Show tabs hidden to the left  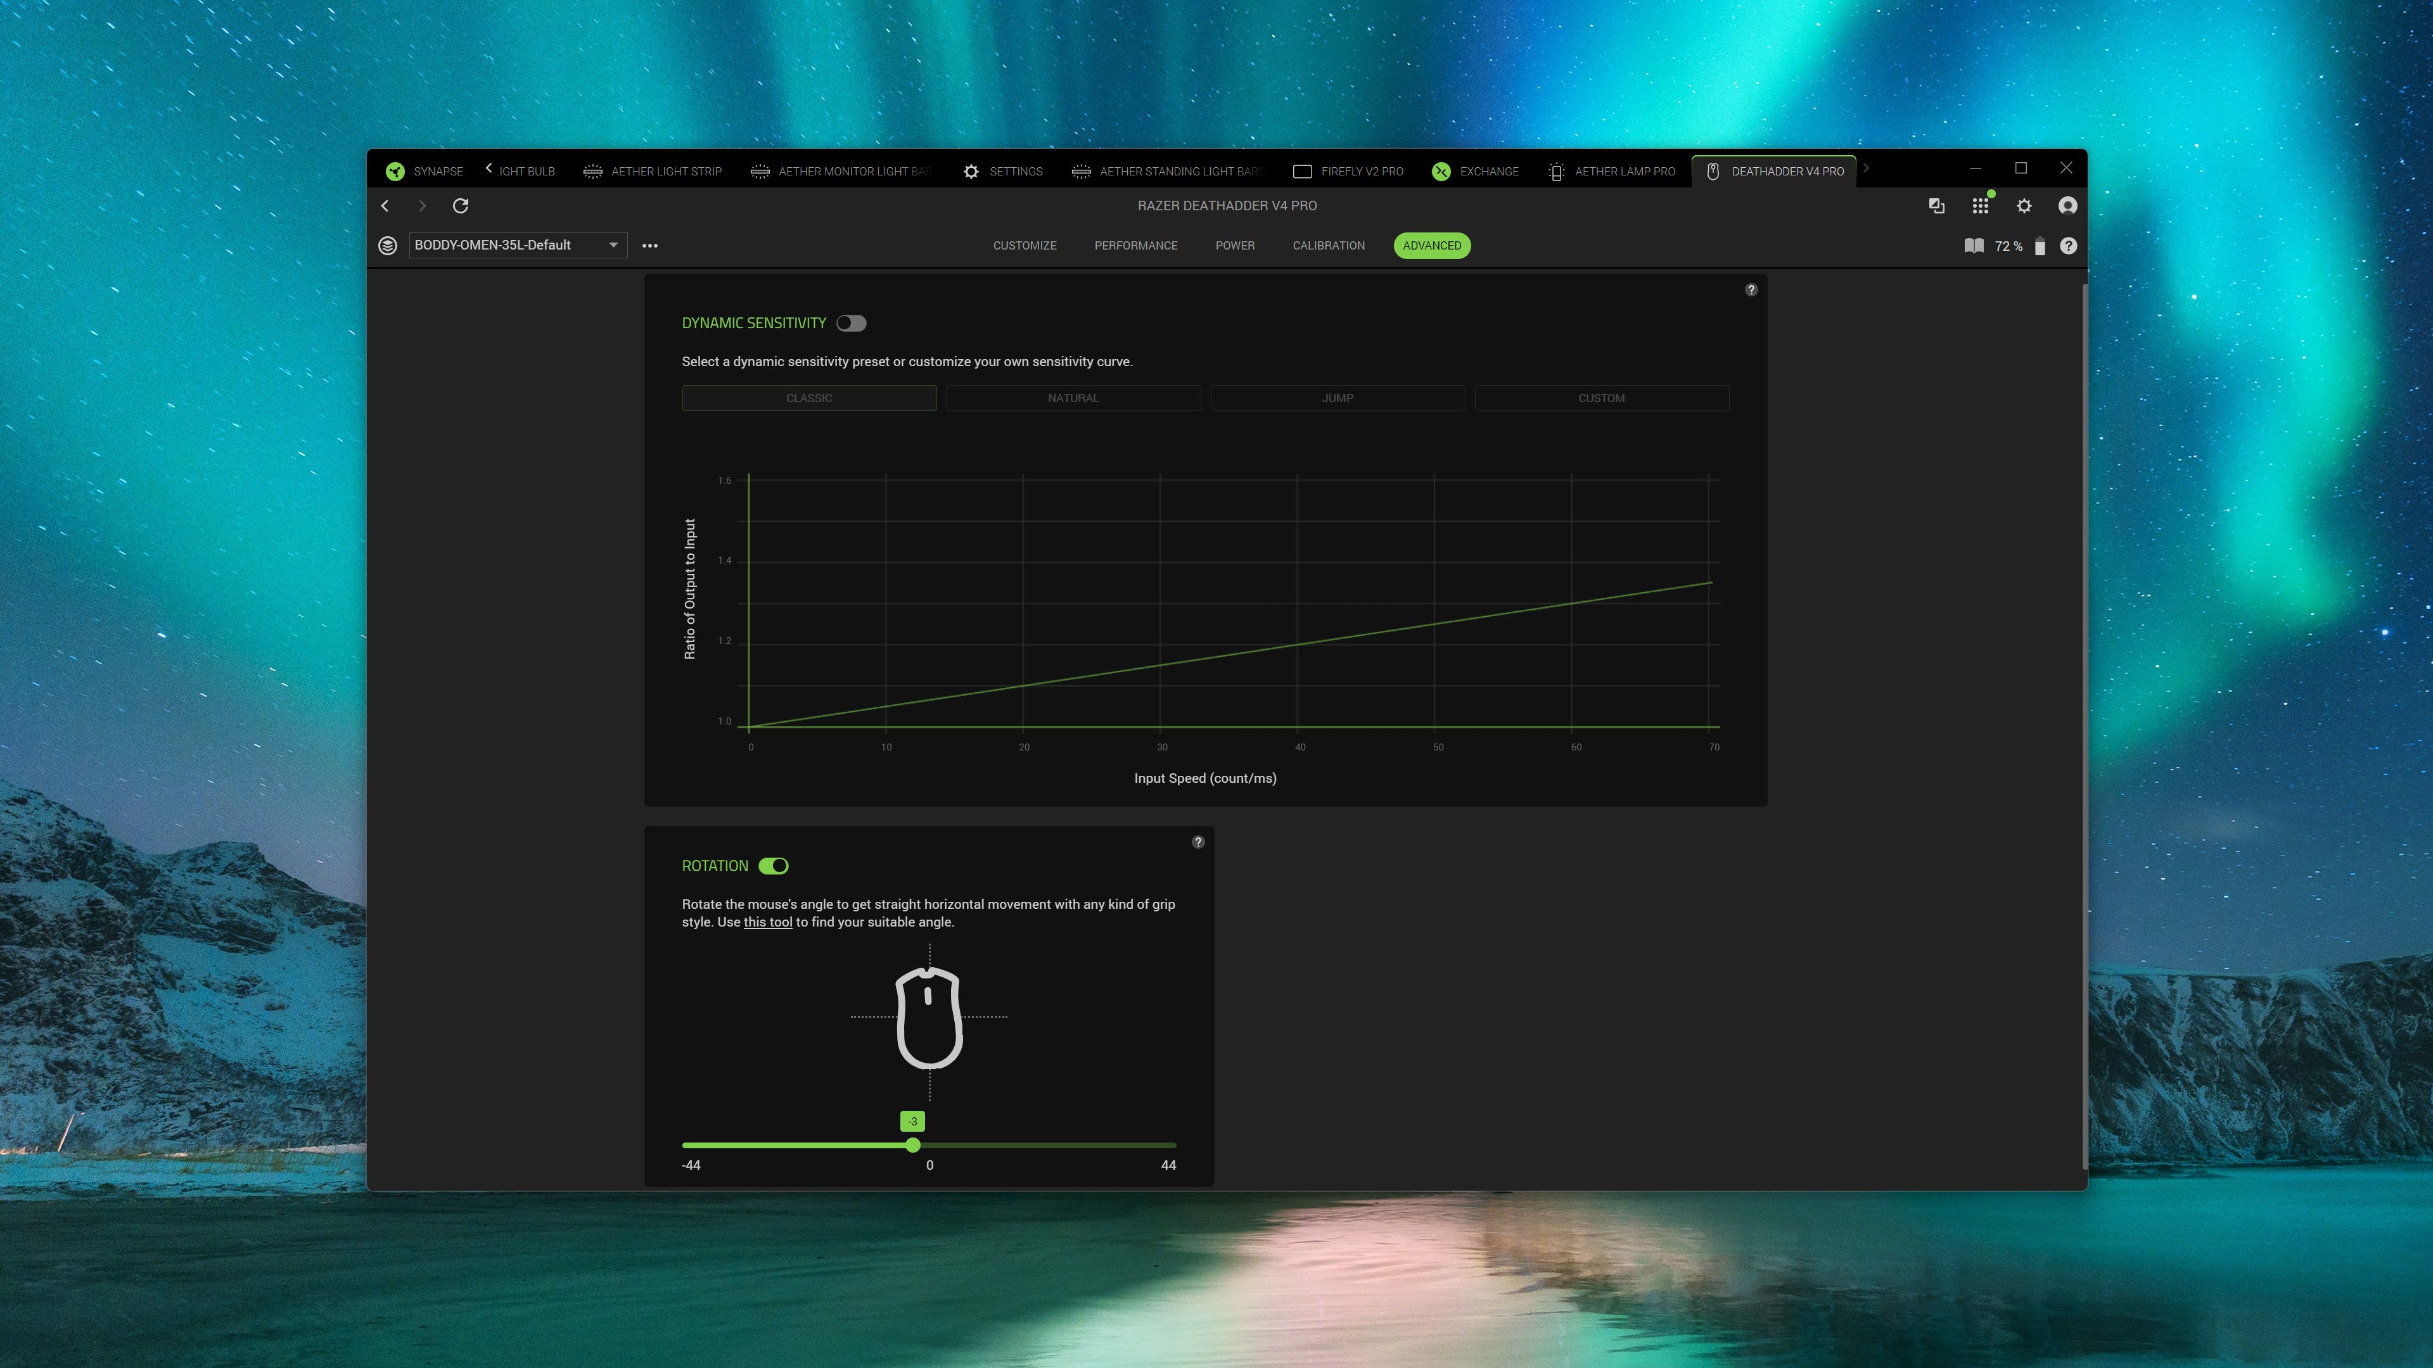pyautogui.click(x=489, y=168)
